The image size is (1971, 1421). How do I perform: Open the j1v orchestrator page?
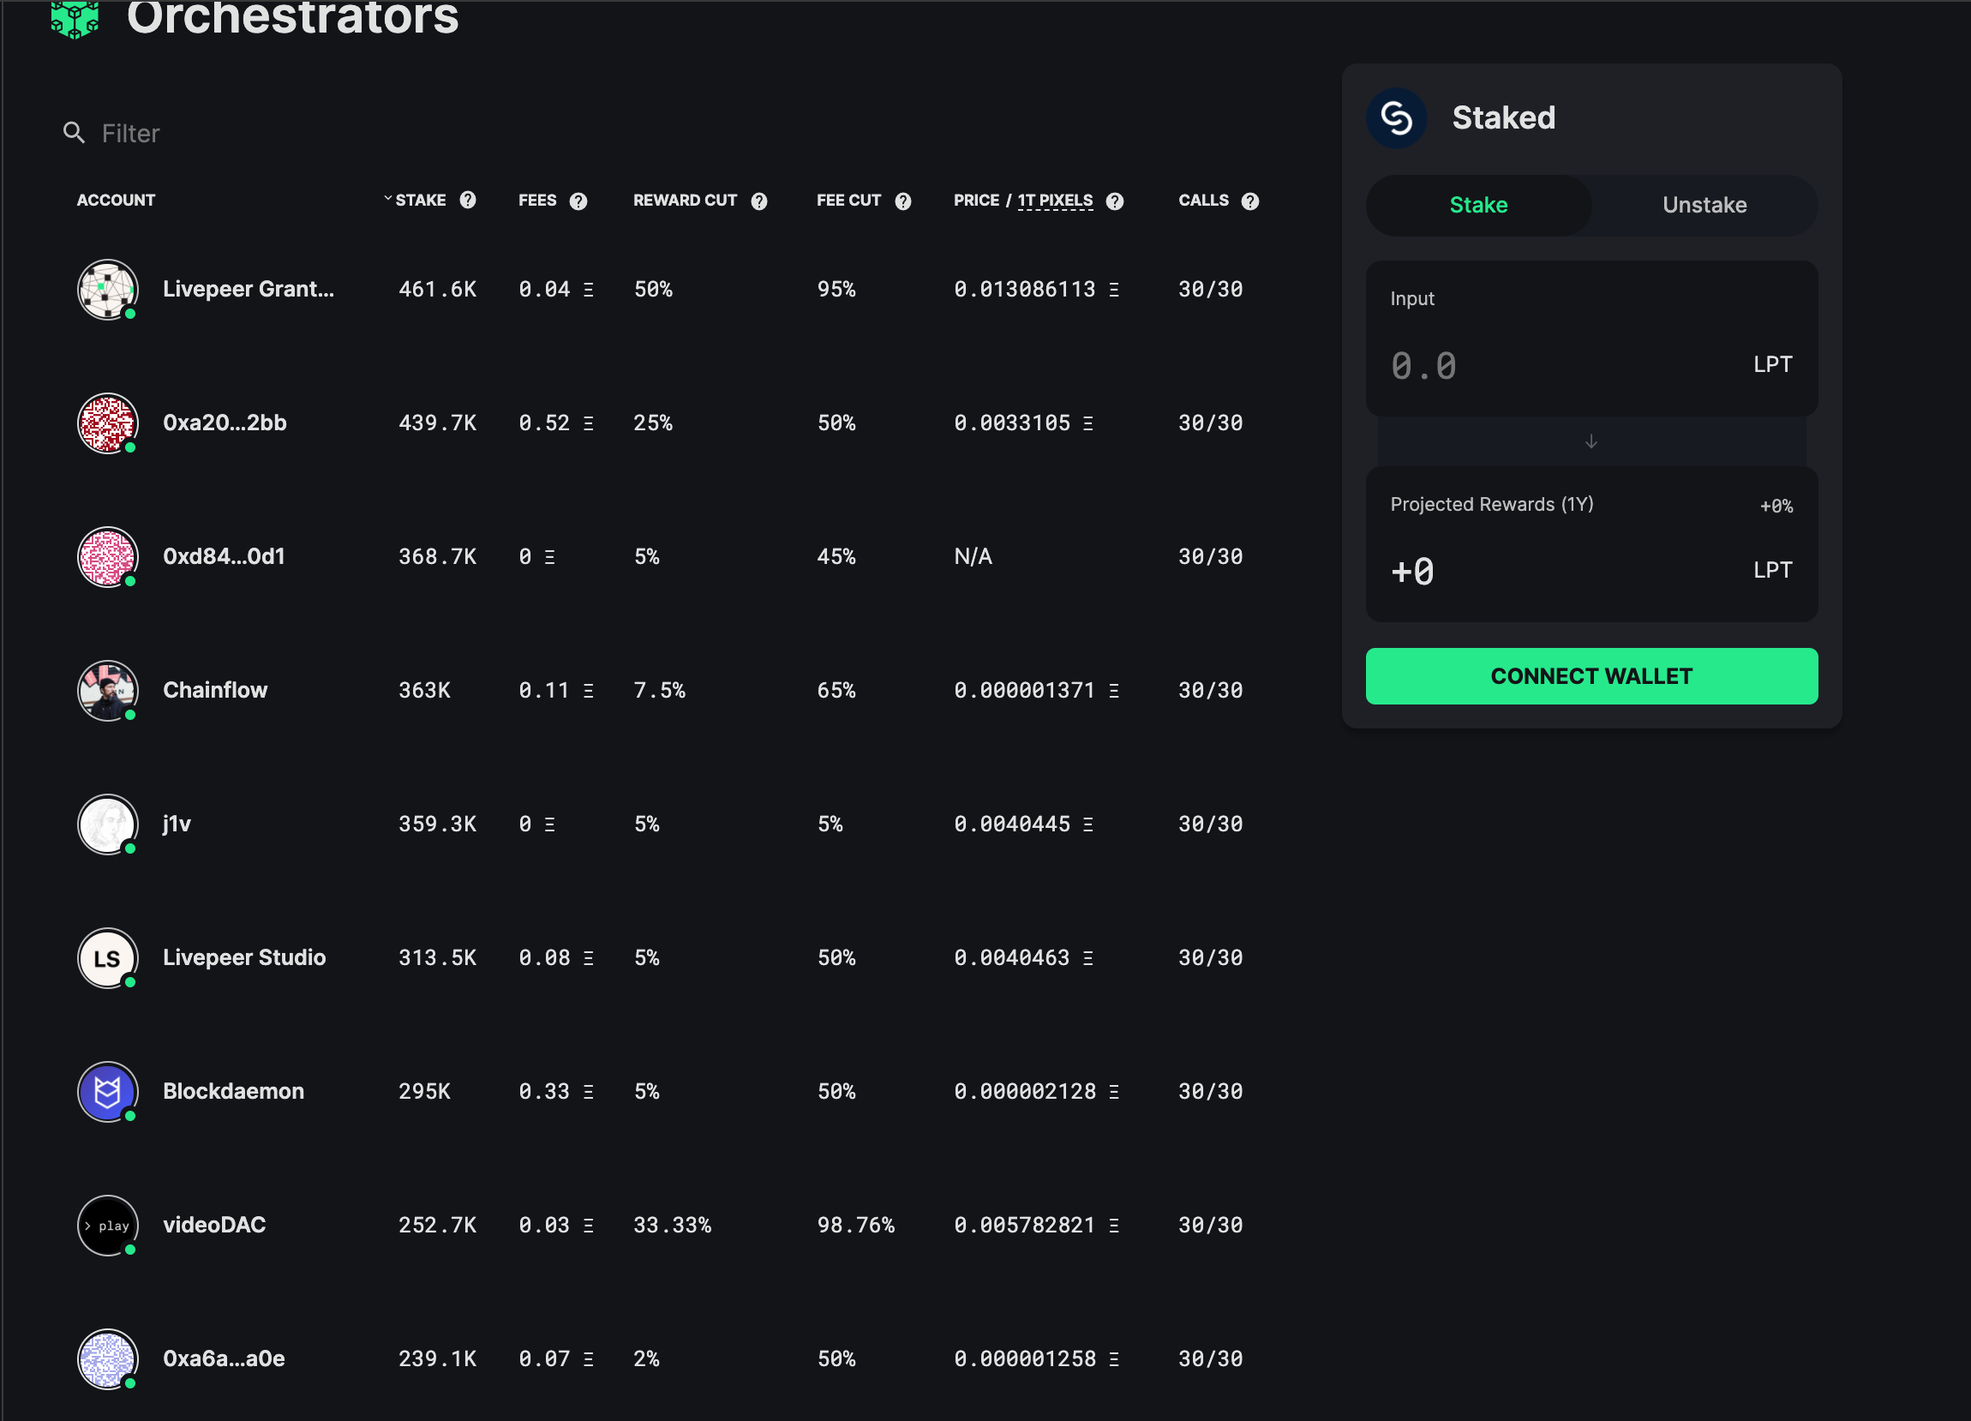coord(177,824)
